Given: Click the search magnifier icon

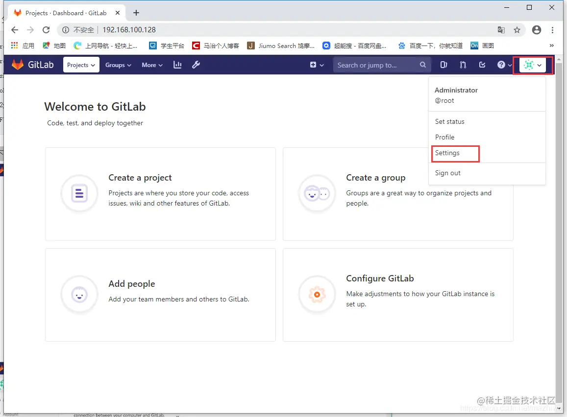Looking at the screenshot, I should click(423, 65).
